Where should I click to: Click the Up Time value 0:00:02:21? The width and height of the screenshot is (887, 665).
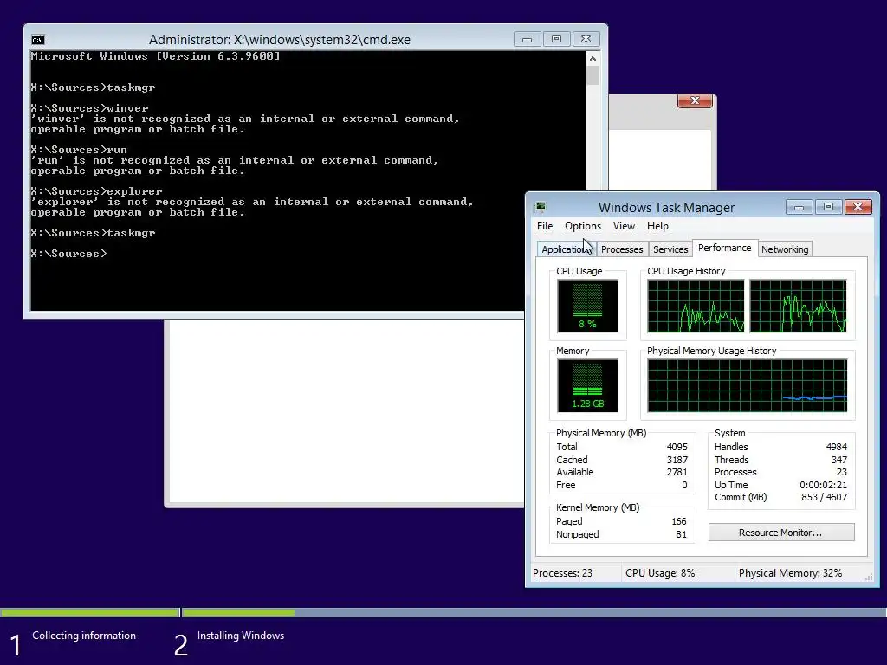pos(823,485)
